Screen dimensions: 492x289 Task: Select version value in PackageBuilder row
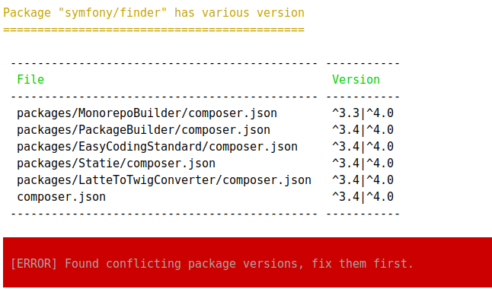pyautogui.click(x=363, y=130)
